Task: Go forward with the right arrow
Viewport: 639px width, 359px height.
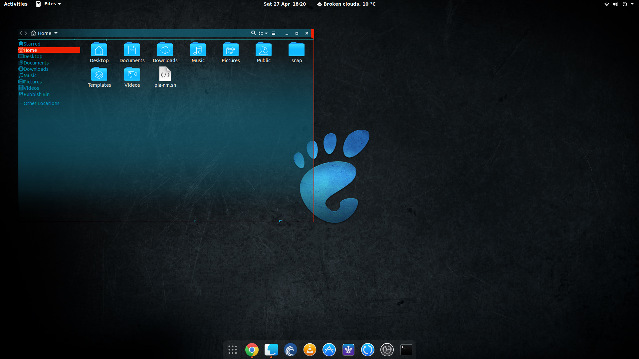Action: click(x=26, y=33)
